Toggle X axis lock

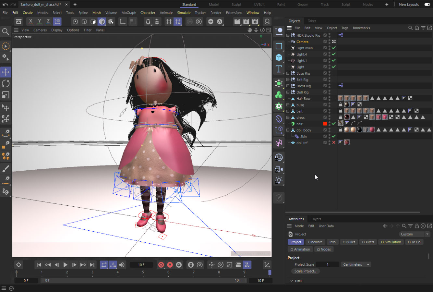31,21
